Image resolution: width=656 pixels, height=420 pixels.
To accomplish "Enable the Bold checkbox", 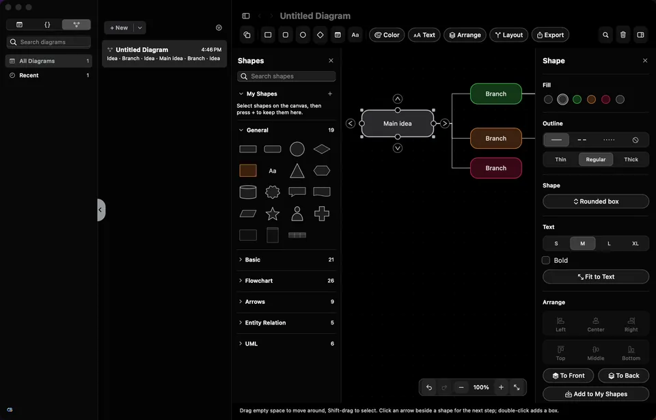I will click(546, 260).
